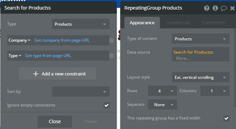Image resolution: width=236 pixels, height=129 pixels.
Task: Click the Company = constraint field name
Action: click(x=20, y=40)
